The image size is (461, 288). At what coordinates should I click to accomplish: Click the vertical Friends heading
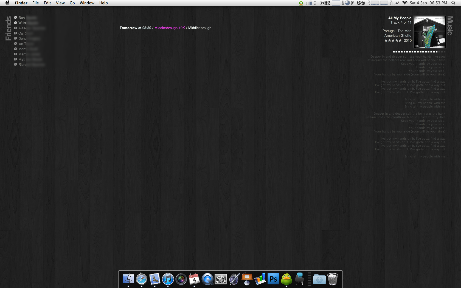coord(9,28)
